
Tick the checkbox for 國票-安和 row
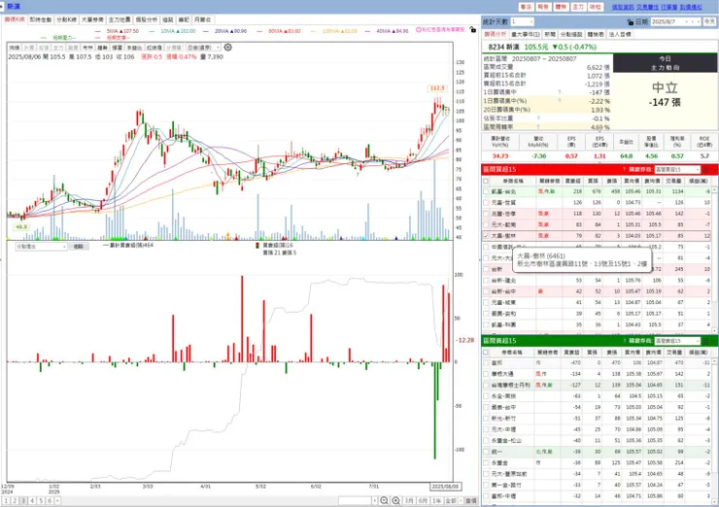[486, 314]
